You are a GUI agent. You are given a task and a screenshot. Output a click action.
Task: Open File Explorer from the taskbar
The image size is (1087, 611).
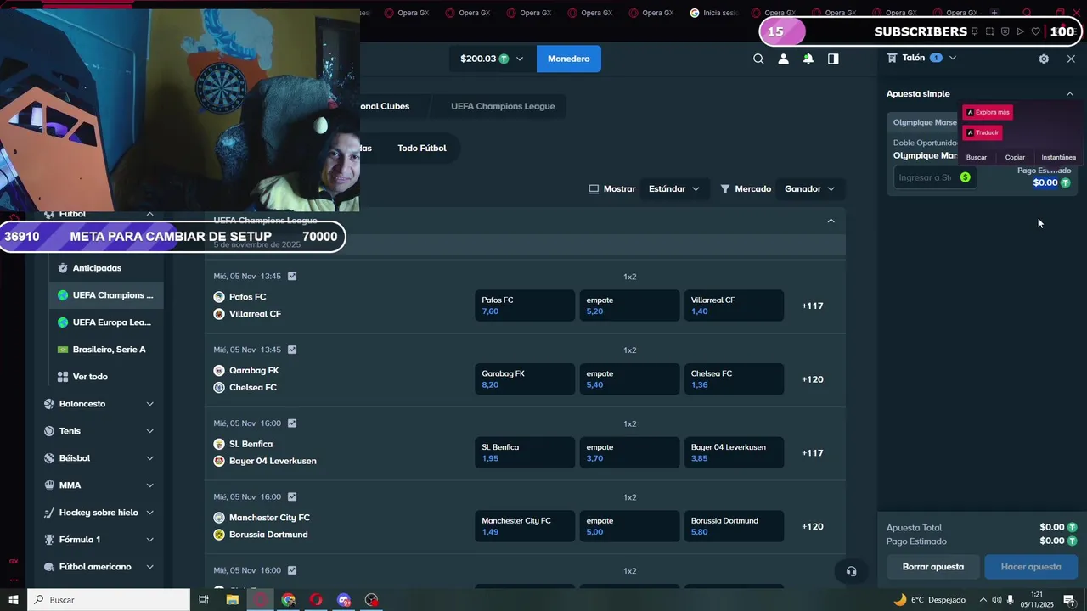click(x=233, y=600)
